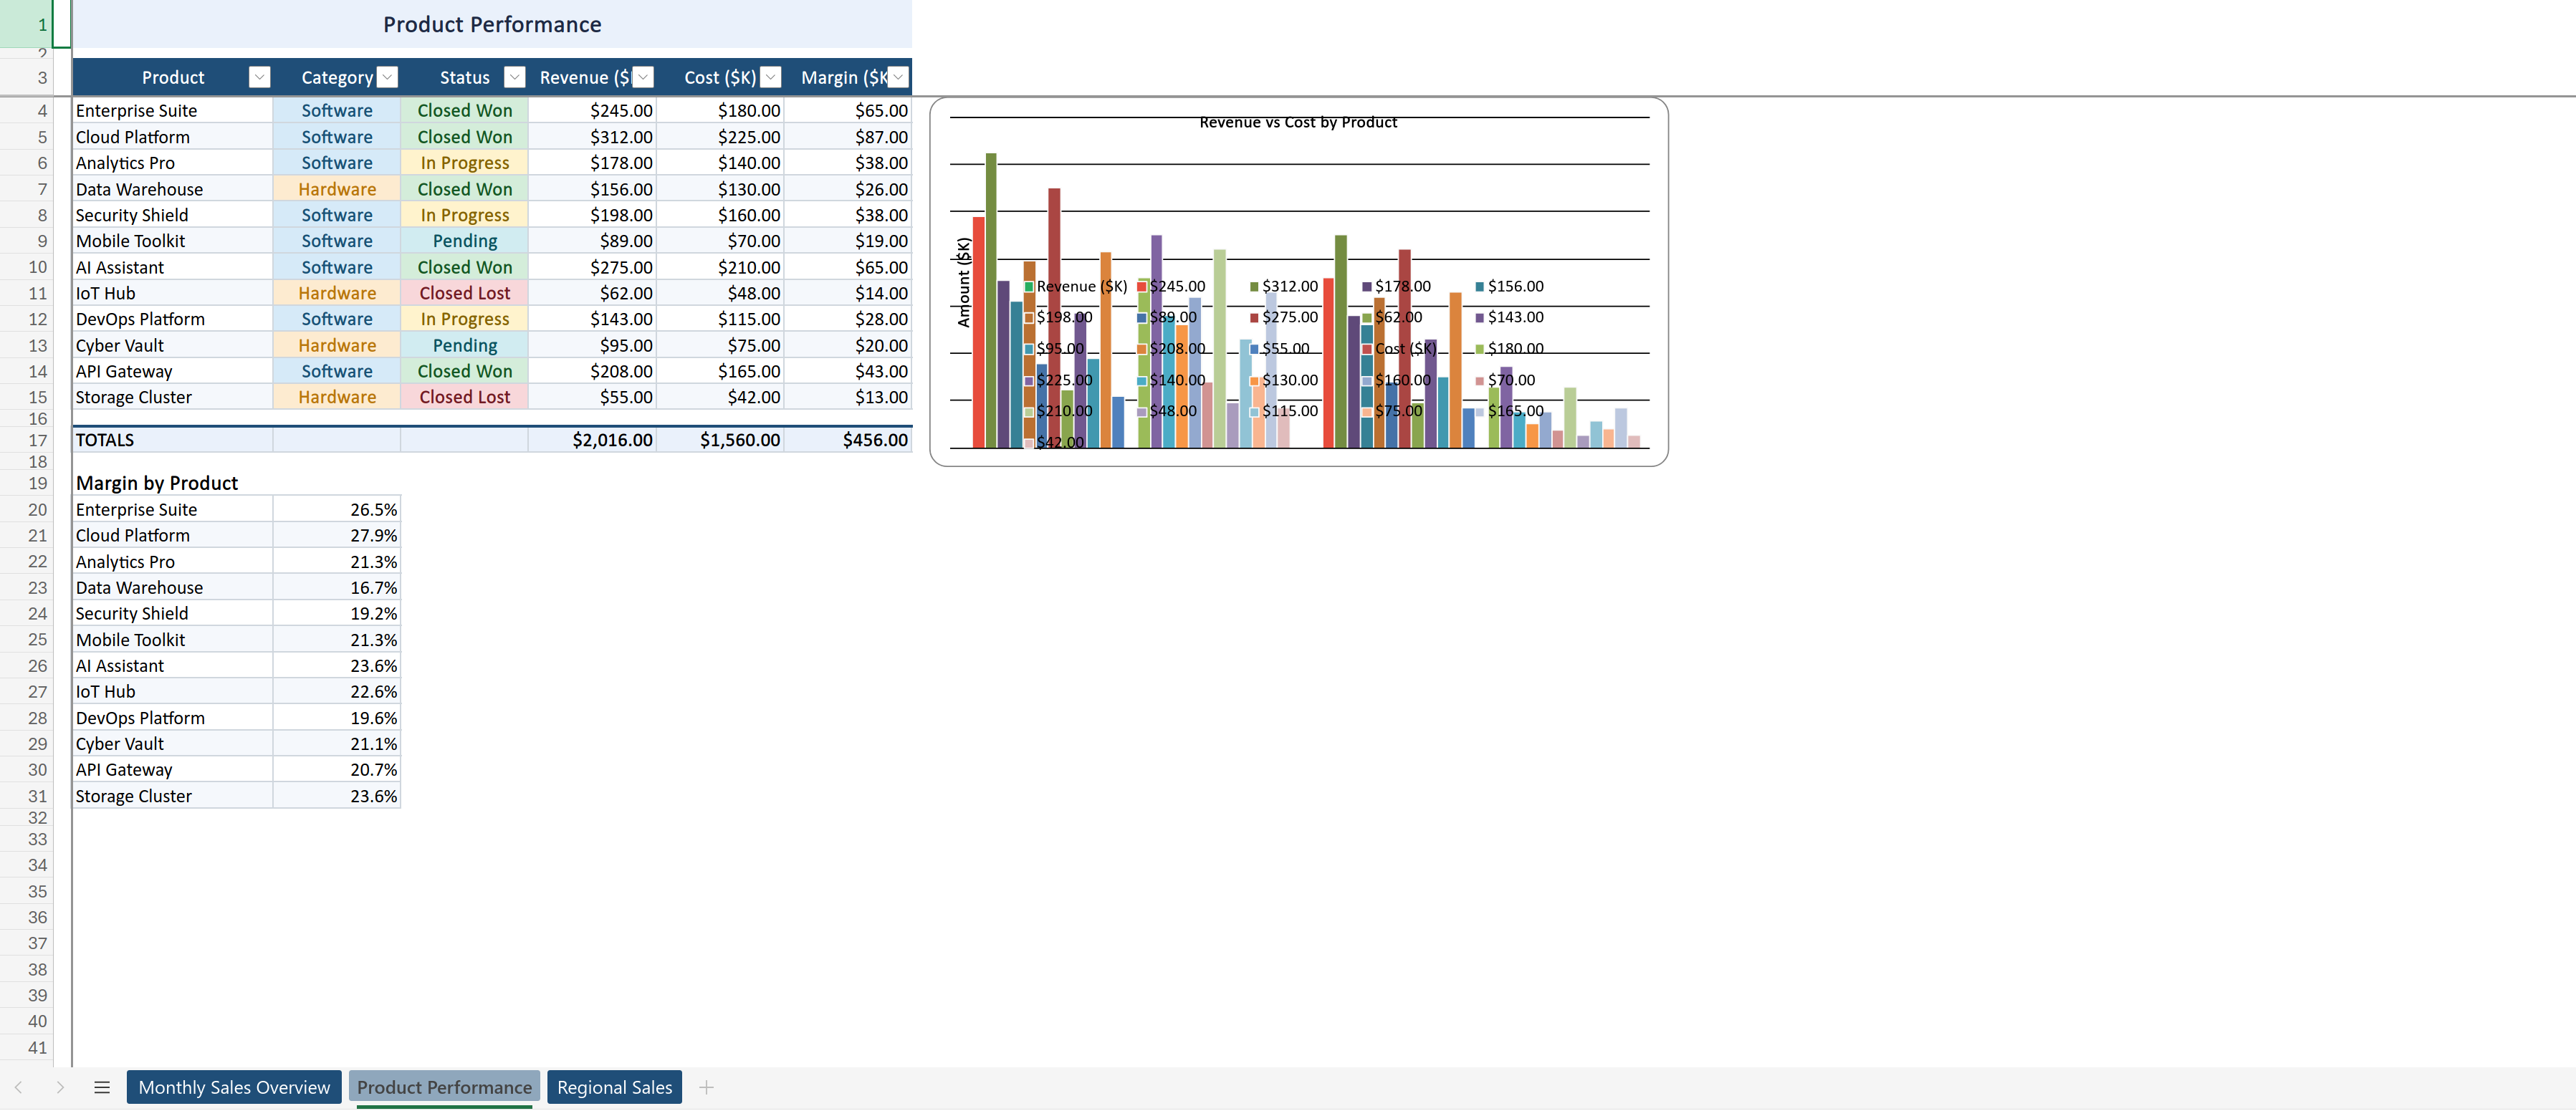This screenshot has height=1116, width=2576.
Task: Select the Product header cell
Action: coord(172,77)
